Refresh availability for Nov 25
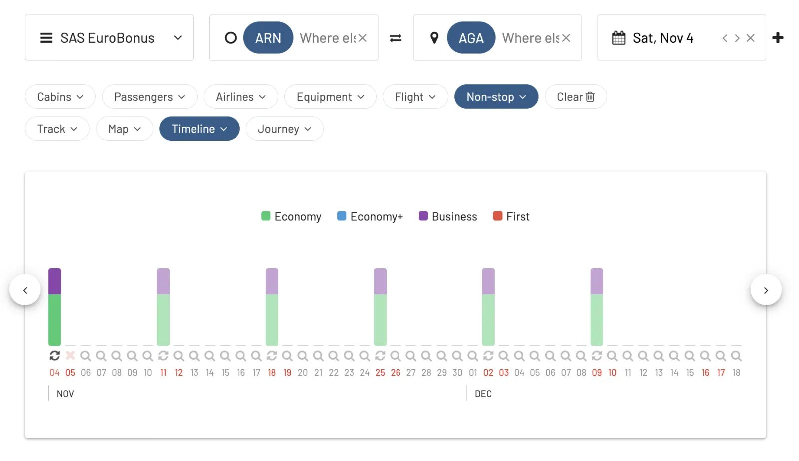 click(x=380, y=356)
